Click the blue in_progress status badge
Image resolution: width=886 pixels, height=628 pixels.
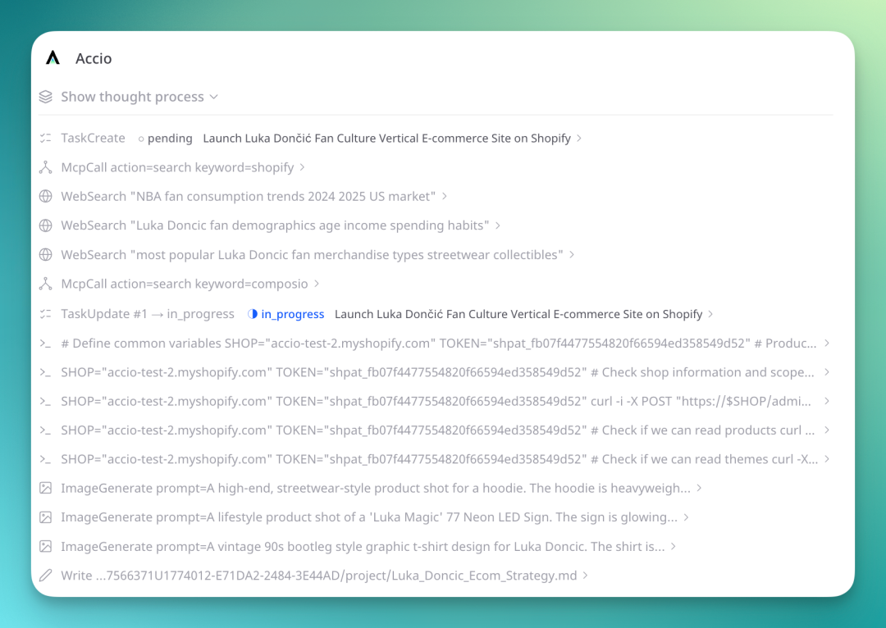point(286,314)
